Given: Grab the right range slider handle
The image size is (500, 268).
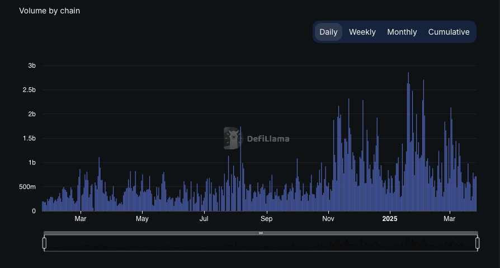Looking at the screenshot, I should [x=478, y=243].
